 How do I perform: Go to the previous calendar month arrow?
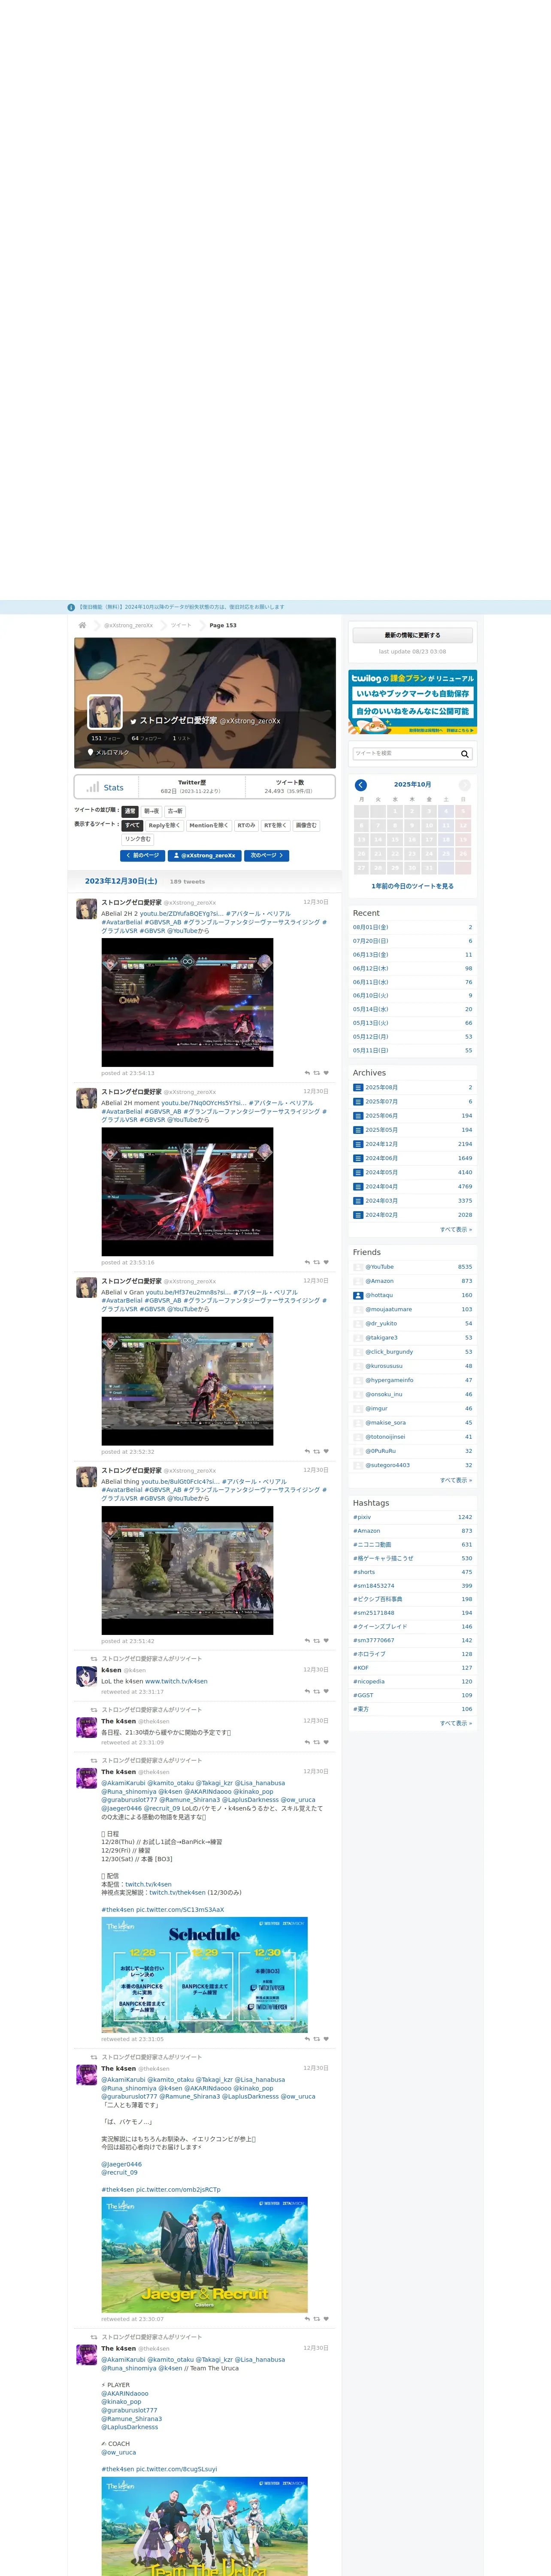[361, 785]
